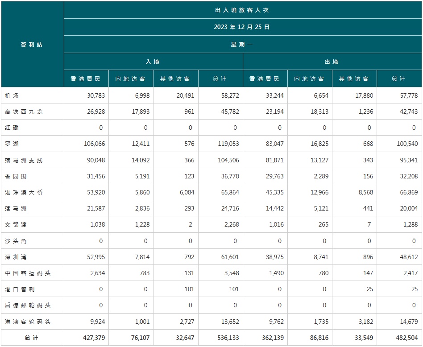Select the 出入境旅客人次 title header
Viewport: 423px width, 347px height.
[242, 10]
